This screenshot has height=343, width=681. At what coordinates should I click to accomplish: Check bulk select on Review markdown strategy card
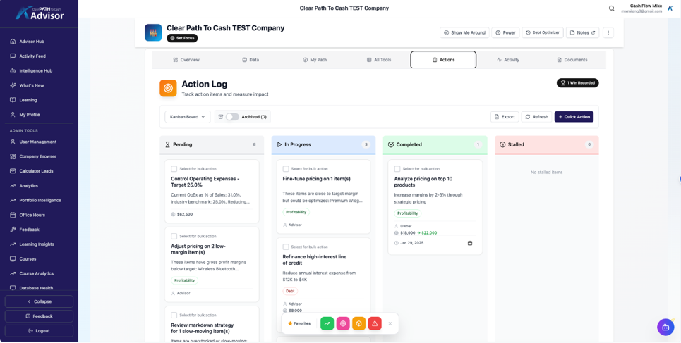point(174,316)
